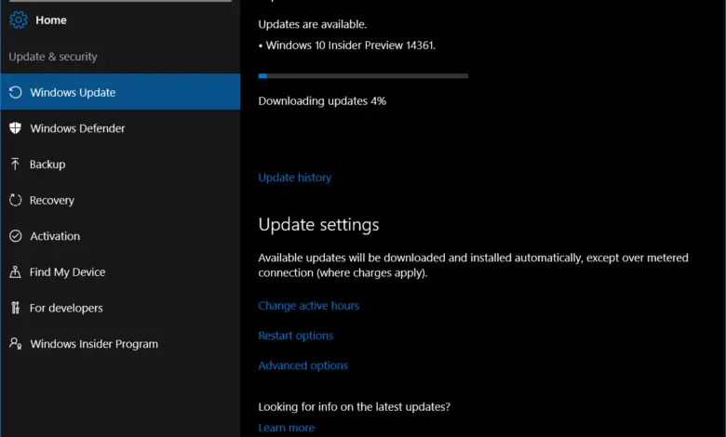
Task: Click 'Looking for info on the latest updates?' text
Action: [x=355, y=407]
